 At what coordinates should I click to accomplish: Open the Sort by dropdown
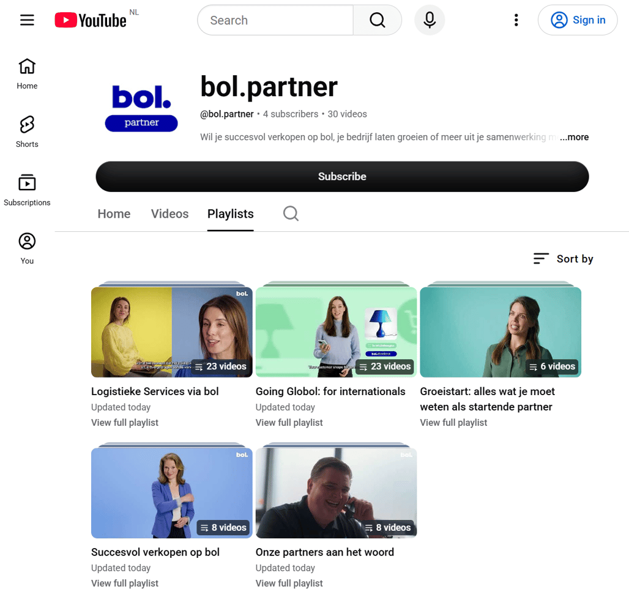point(563,259)
